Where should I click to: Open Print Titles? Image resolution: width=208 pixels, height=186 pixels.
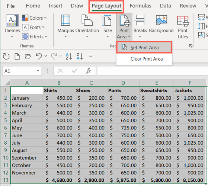coord(183,27)
